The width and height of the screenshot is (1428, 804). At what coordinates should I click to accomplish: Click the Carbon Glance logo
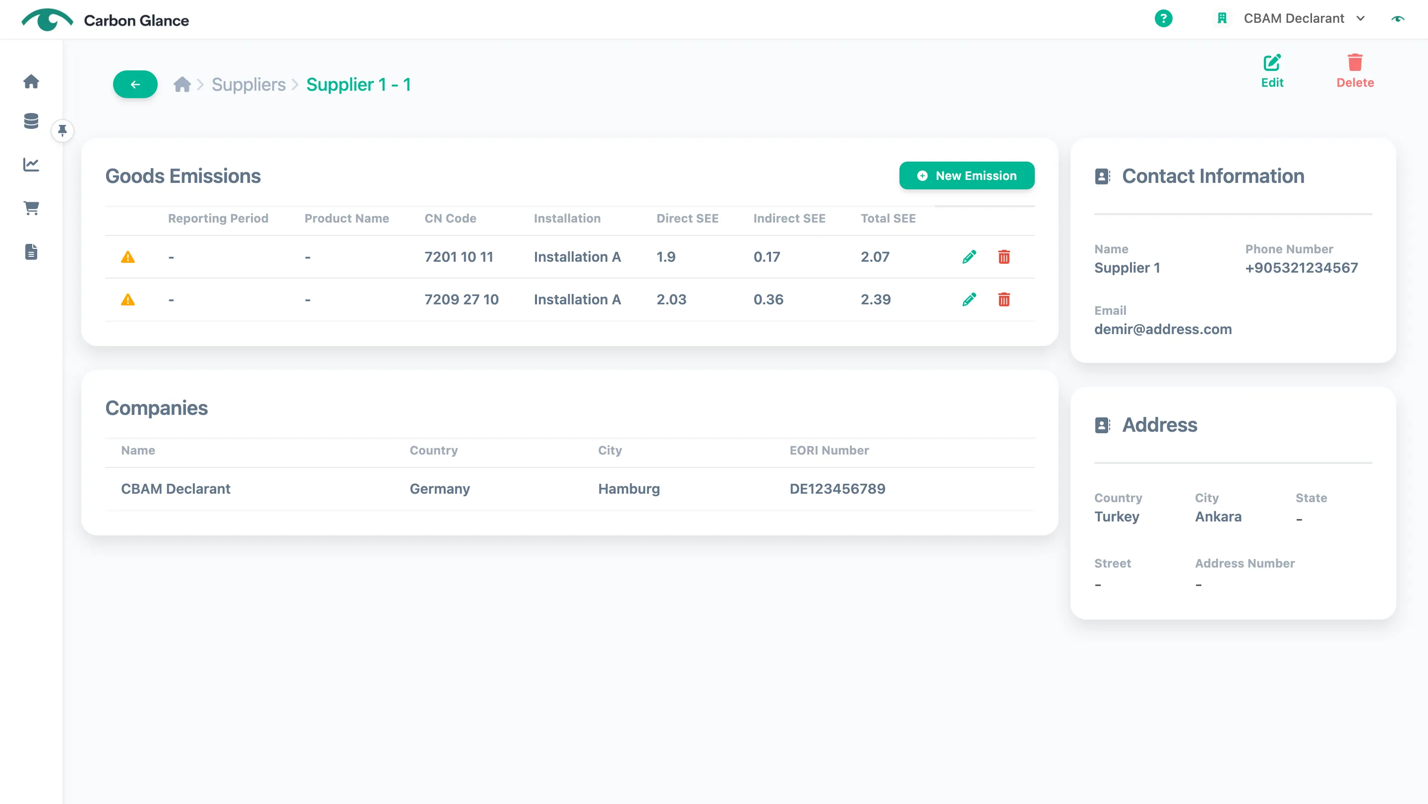tap(105, 20)
